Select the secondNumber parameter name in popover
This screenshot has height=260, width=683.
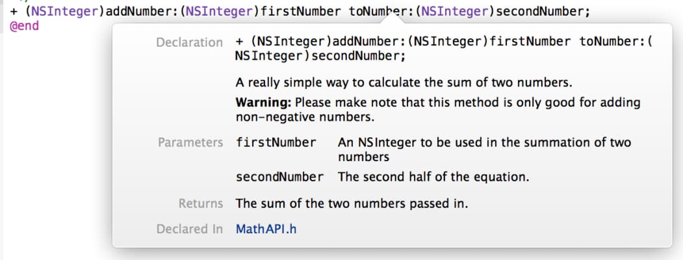pos(279,177)
